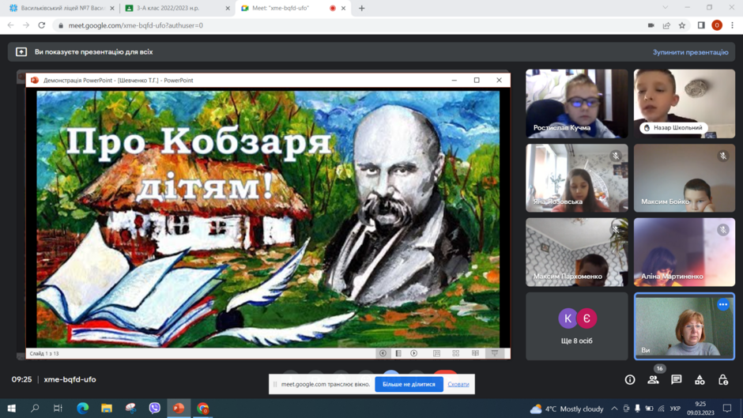Screen dimensions: 743x418
Task: Switch to Chrome on taskbar
Action: (x=203, y=408)
